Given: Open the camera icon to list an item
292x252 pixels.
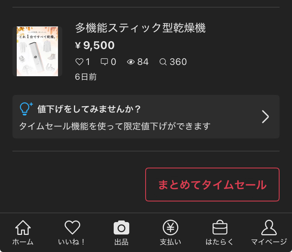Looking at the screenshot, I should 121,227.
